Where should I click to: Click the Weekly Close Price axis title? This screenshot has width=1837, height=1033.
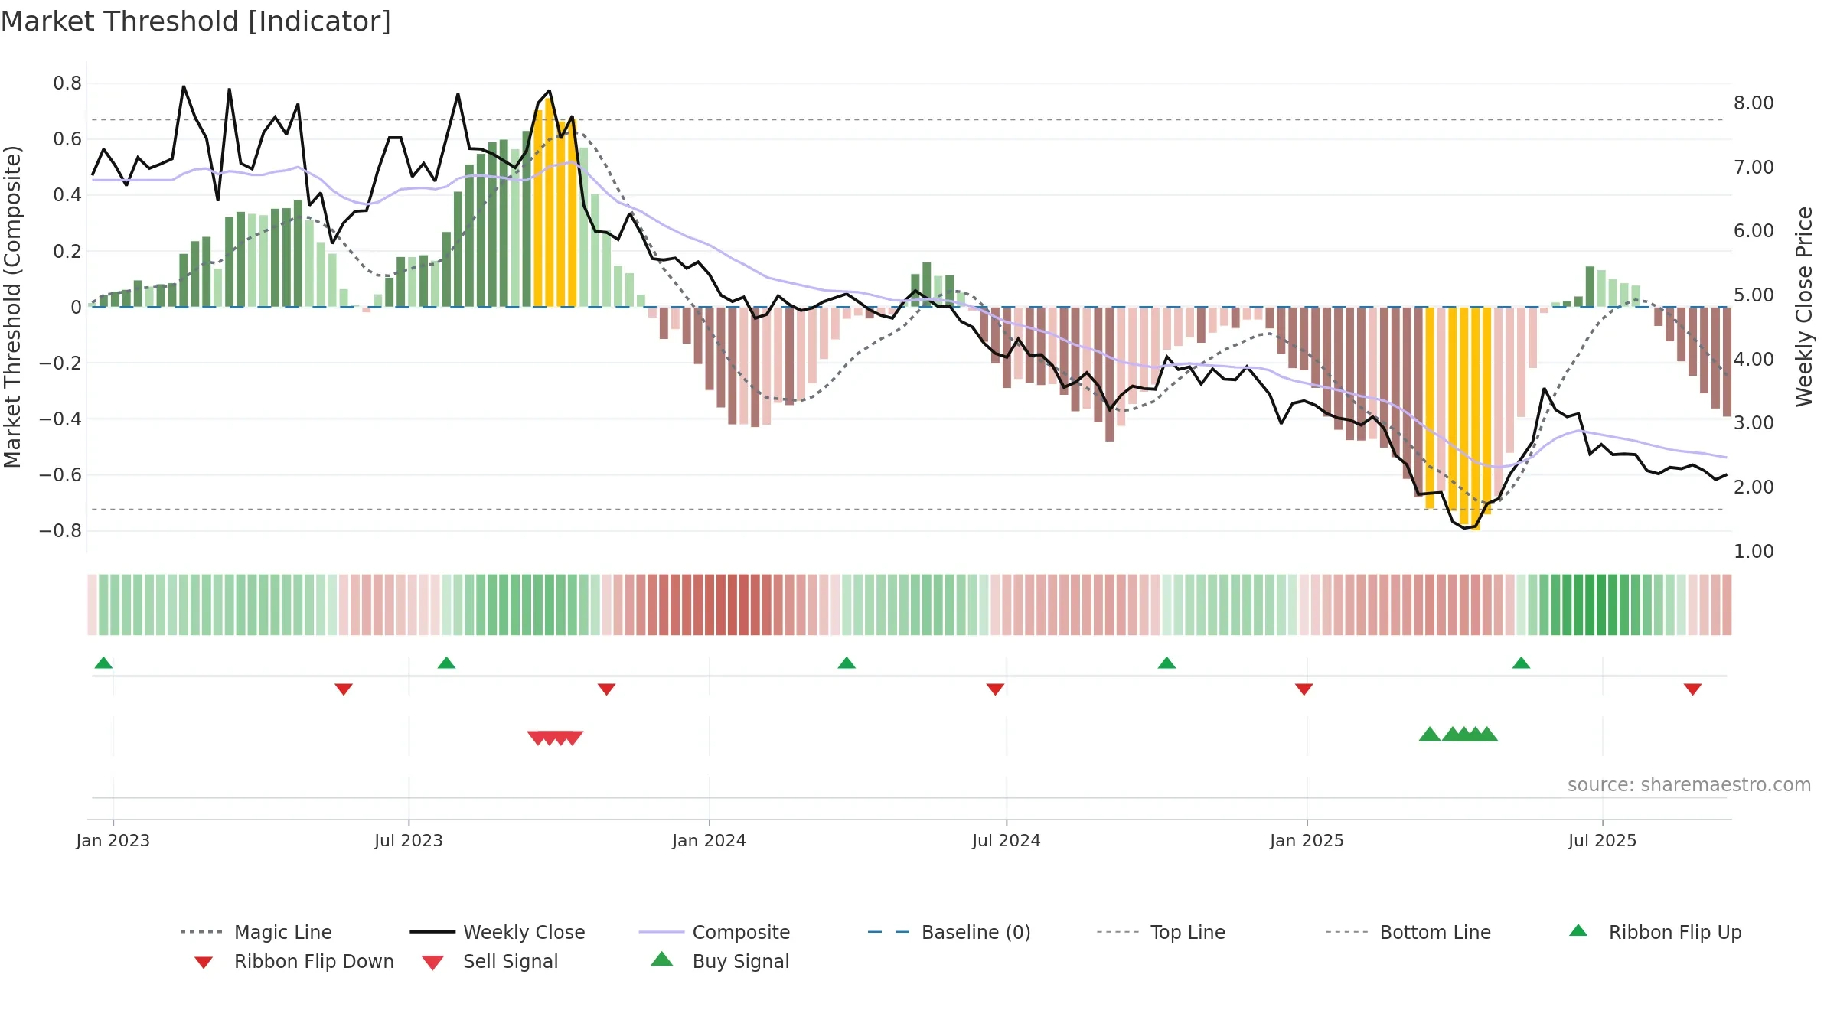coord(1804,306)
